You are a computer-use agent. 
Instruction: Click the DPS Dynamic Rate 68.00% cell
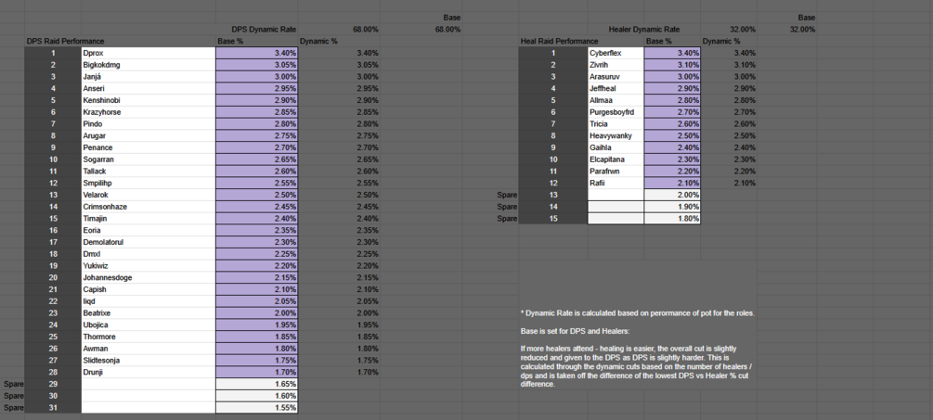(x=339, y=29)
